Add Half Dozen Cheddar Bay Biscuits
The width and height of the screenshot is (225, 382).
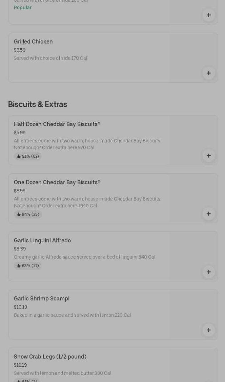click(208, 156)
